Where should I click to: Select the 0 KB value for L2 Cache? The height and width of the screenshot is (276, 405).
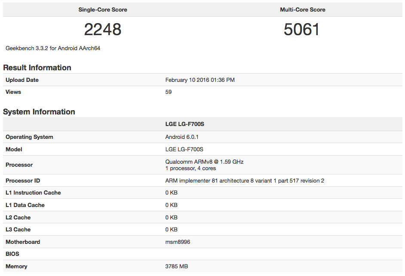172,218
